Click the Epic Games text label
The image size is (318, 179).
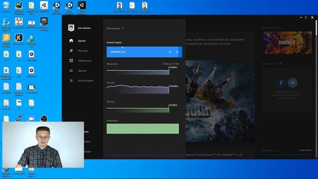tap(84, 28)
